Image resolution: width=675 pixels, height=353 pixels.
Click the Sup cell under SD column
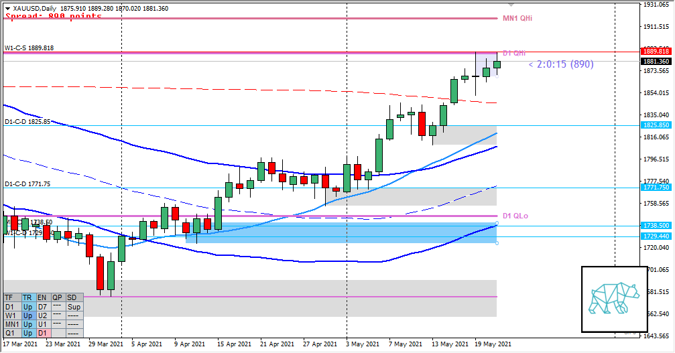point(74,306)
